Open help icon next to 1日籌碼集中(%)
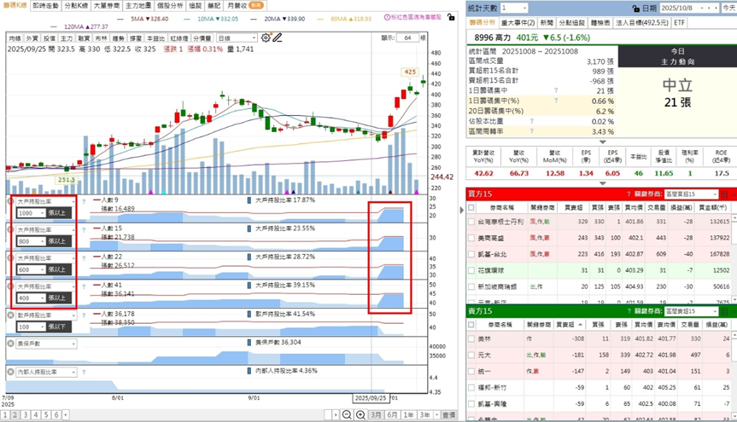The width and height of the screenshot is (737, 422). [556, 101]
